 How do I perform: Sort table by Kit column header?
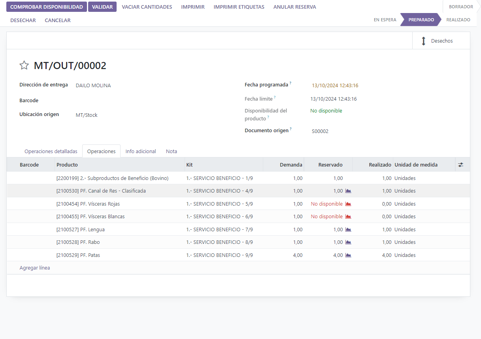[224, 165]
